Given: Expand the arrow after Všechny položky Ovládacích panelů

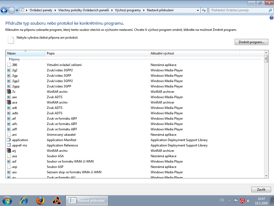Looking at the screenshot, I should coord(112,10).
